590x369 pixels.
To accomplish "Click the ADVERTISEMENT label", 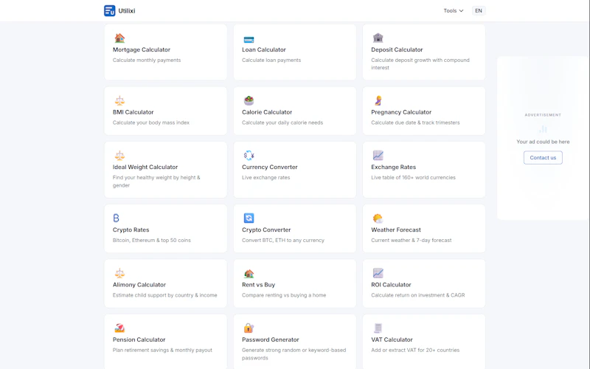I will coord(543,115).
